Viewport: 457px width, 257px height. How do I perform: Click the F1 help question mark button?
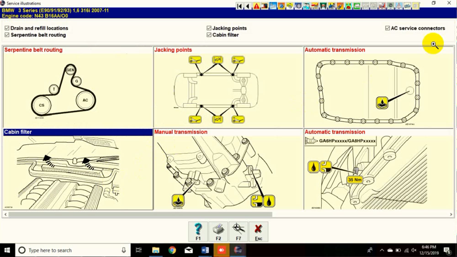(198, 232)
